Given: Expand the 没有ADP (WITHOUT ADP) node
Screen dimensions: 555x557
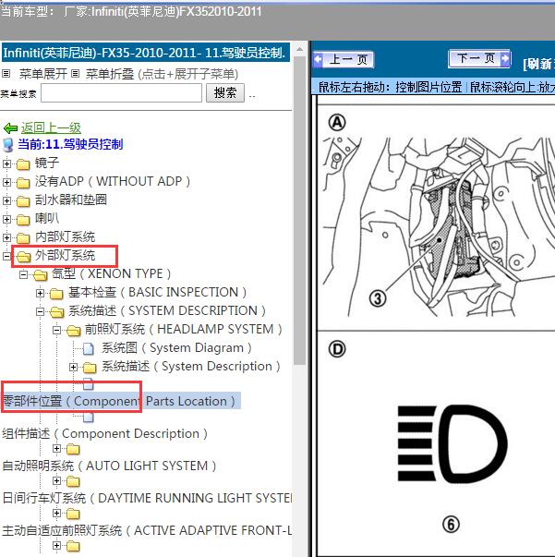Looking at the screenshot, I should coord(6,182).
